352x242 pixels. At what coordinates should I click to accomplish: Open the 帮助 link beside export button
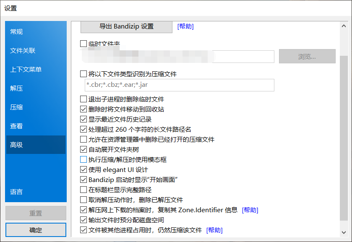click(185, 26)
